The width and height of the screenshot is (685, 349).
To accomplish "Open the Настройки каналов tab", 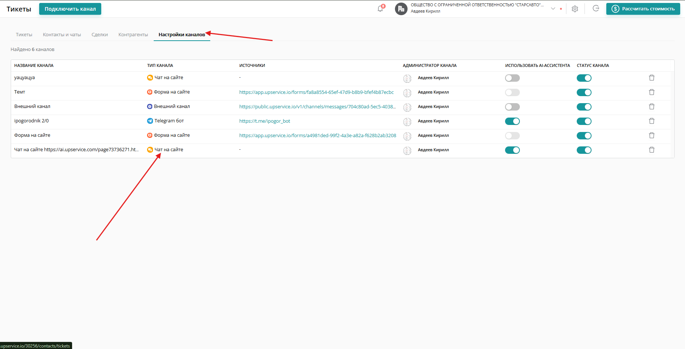I will coord(182,34).
